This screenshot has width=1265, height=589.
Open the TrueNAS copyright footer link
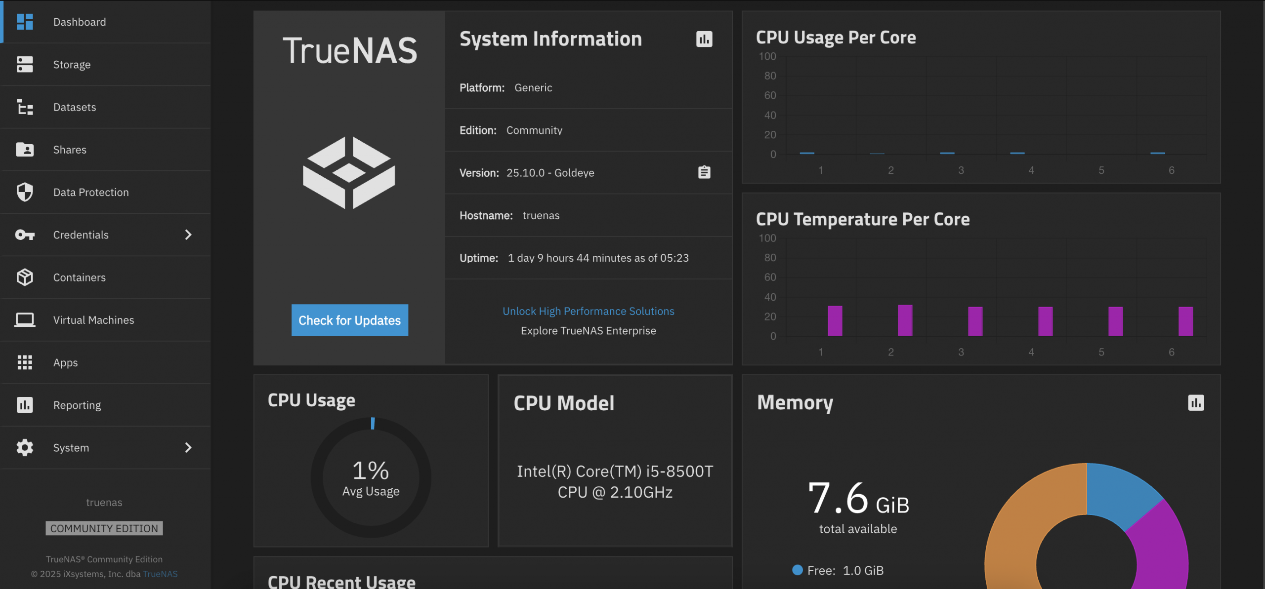click(x=160, y=574)
